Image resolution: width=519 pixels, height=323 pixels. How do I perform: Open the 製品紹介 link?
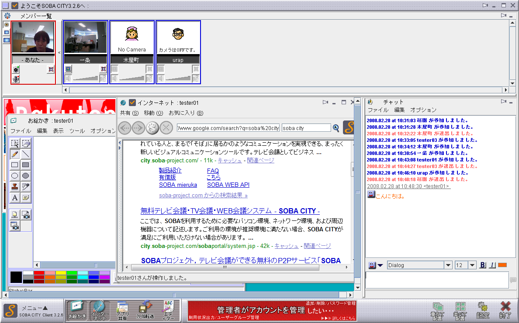click(x=170, y=170)
